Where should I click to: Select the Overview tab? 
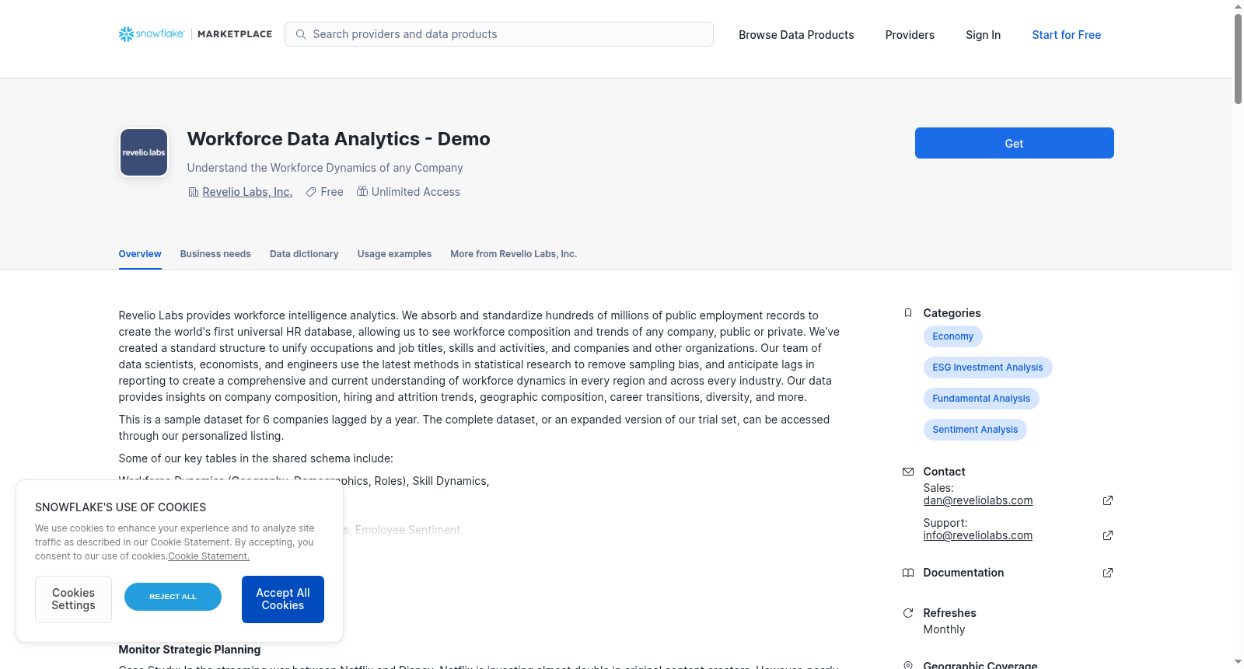[x=140, y=254]
